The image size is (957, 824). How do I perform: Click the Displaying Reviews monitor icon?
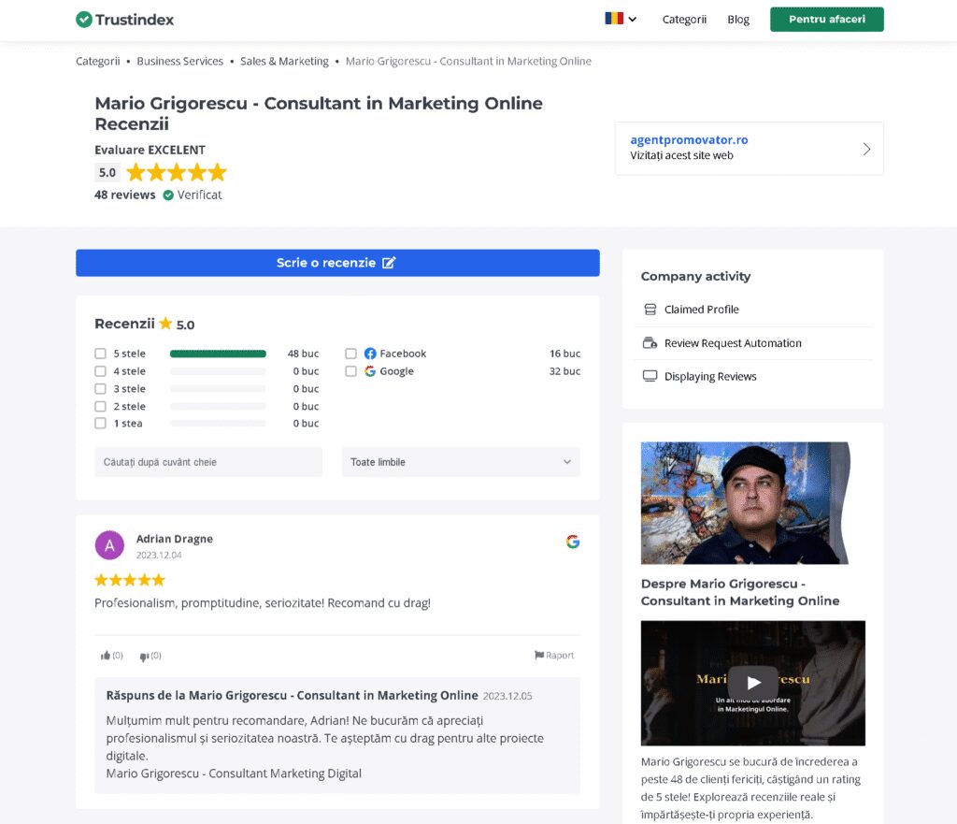(650, 376)
